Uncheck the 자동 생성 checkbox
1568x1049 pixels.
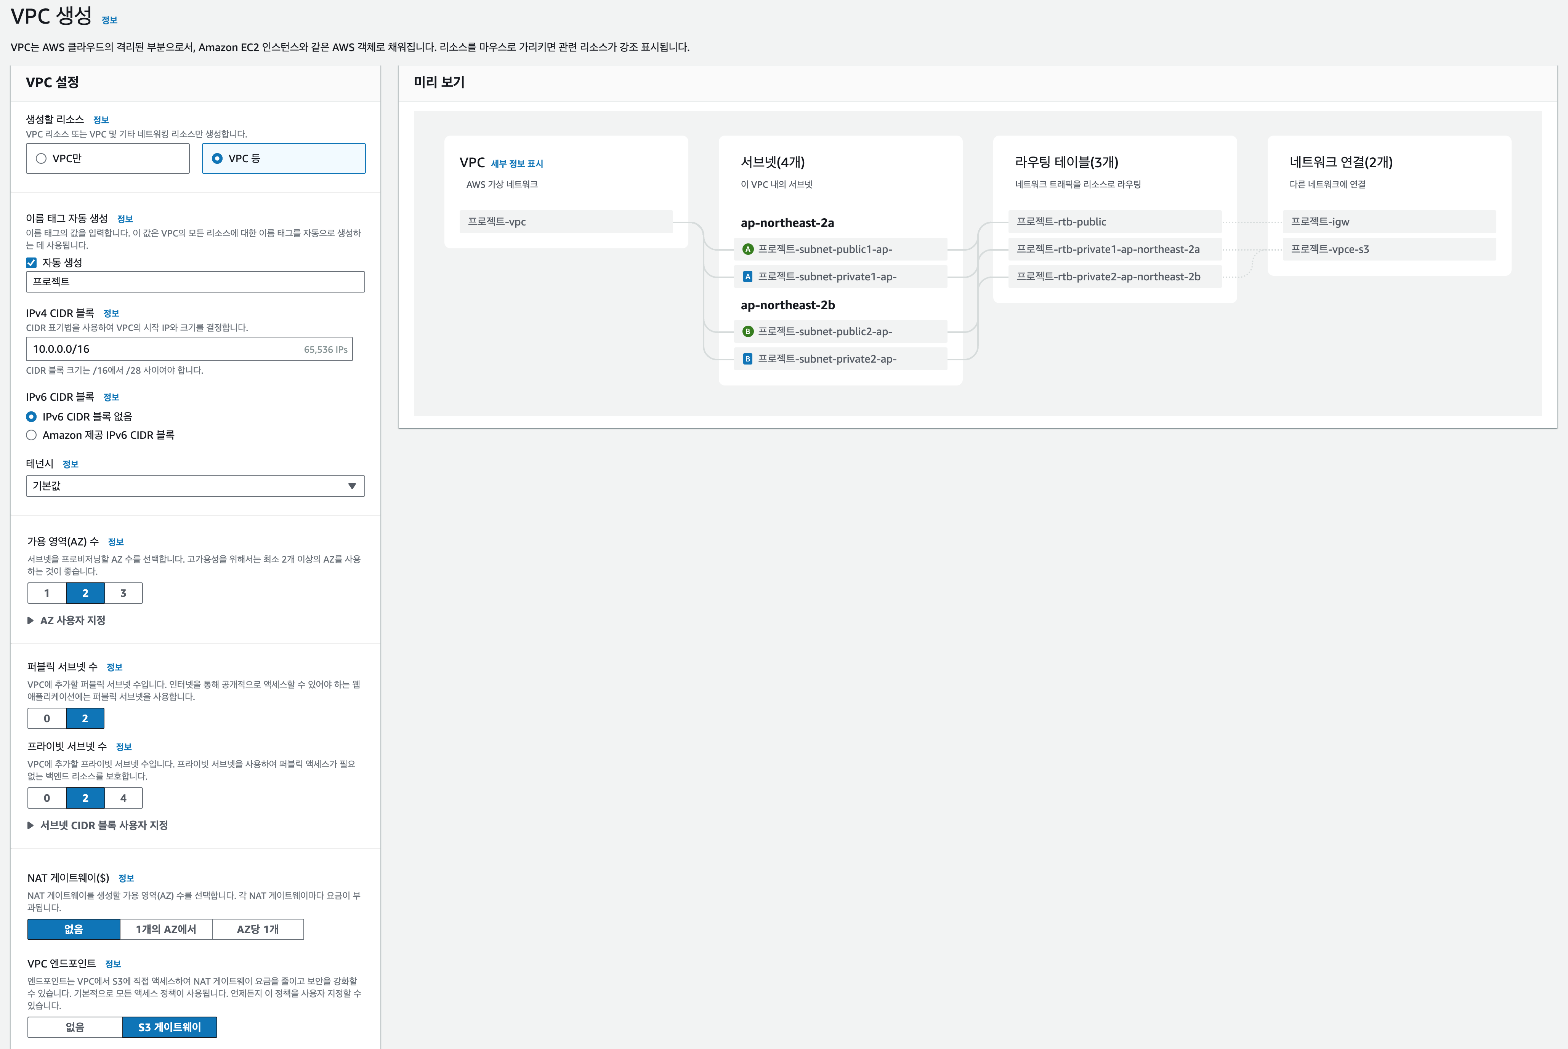pos(32,263)
